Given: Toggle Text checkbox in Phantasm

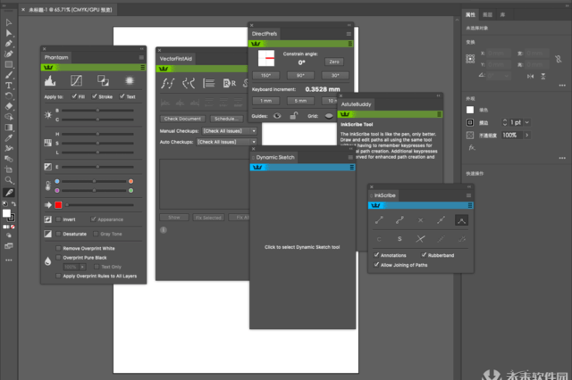Looking at the screenshot, I should (122, 96).
